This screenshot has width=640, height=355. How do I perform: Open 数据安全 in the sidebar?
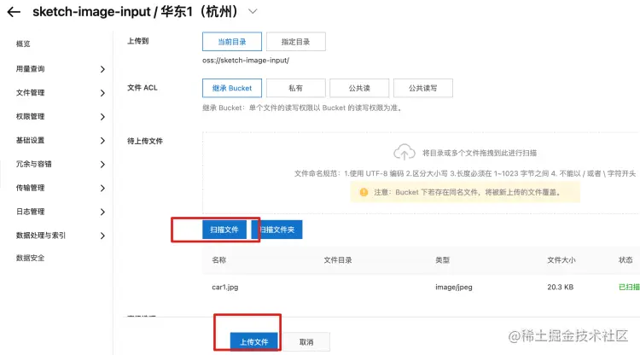[30, 258]
